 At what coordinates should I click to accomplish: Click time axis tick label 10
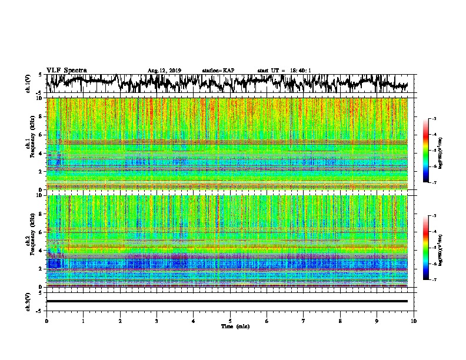click(414, 321)
